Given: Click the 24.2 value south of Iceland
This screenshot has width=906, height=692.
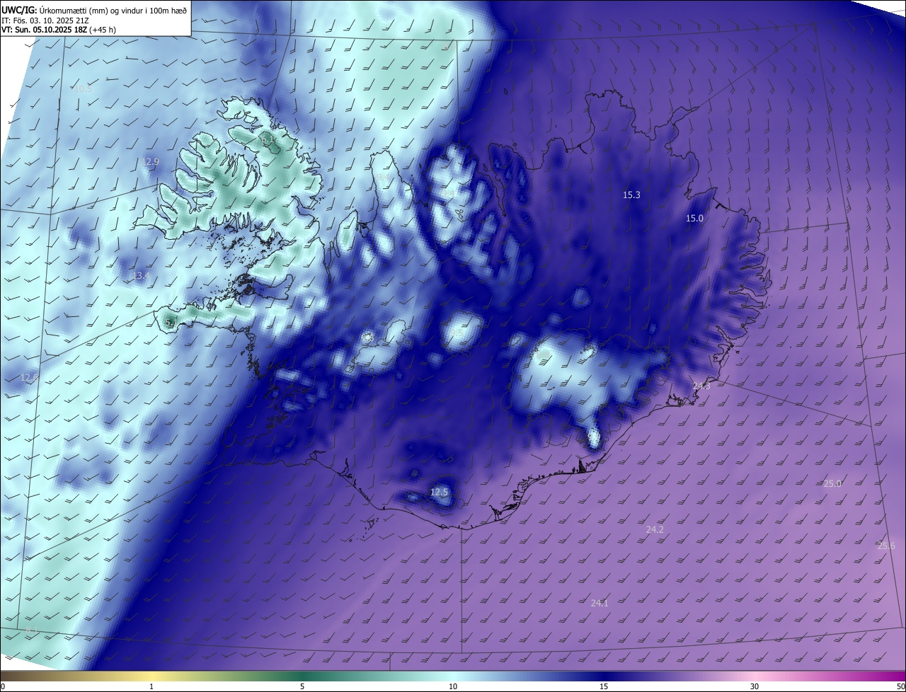Looking at the screenshot, I should (655, 529).
